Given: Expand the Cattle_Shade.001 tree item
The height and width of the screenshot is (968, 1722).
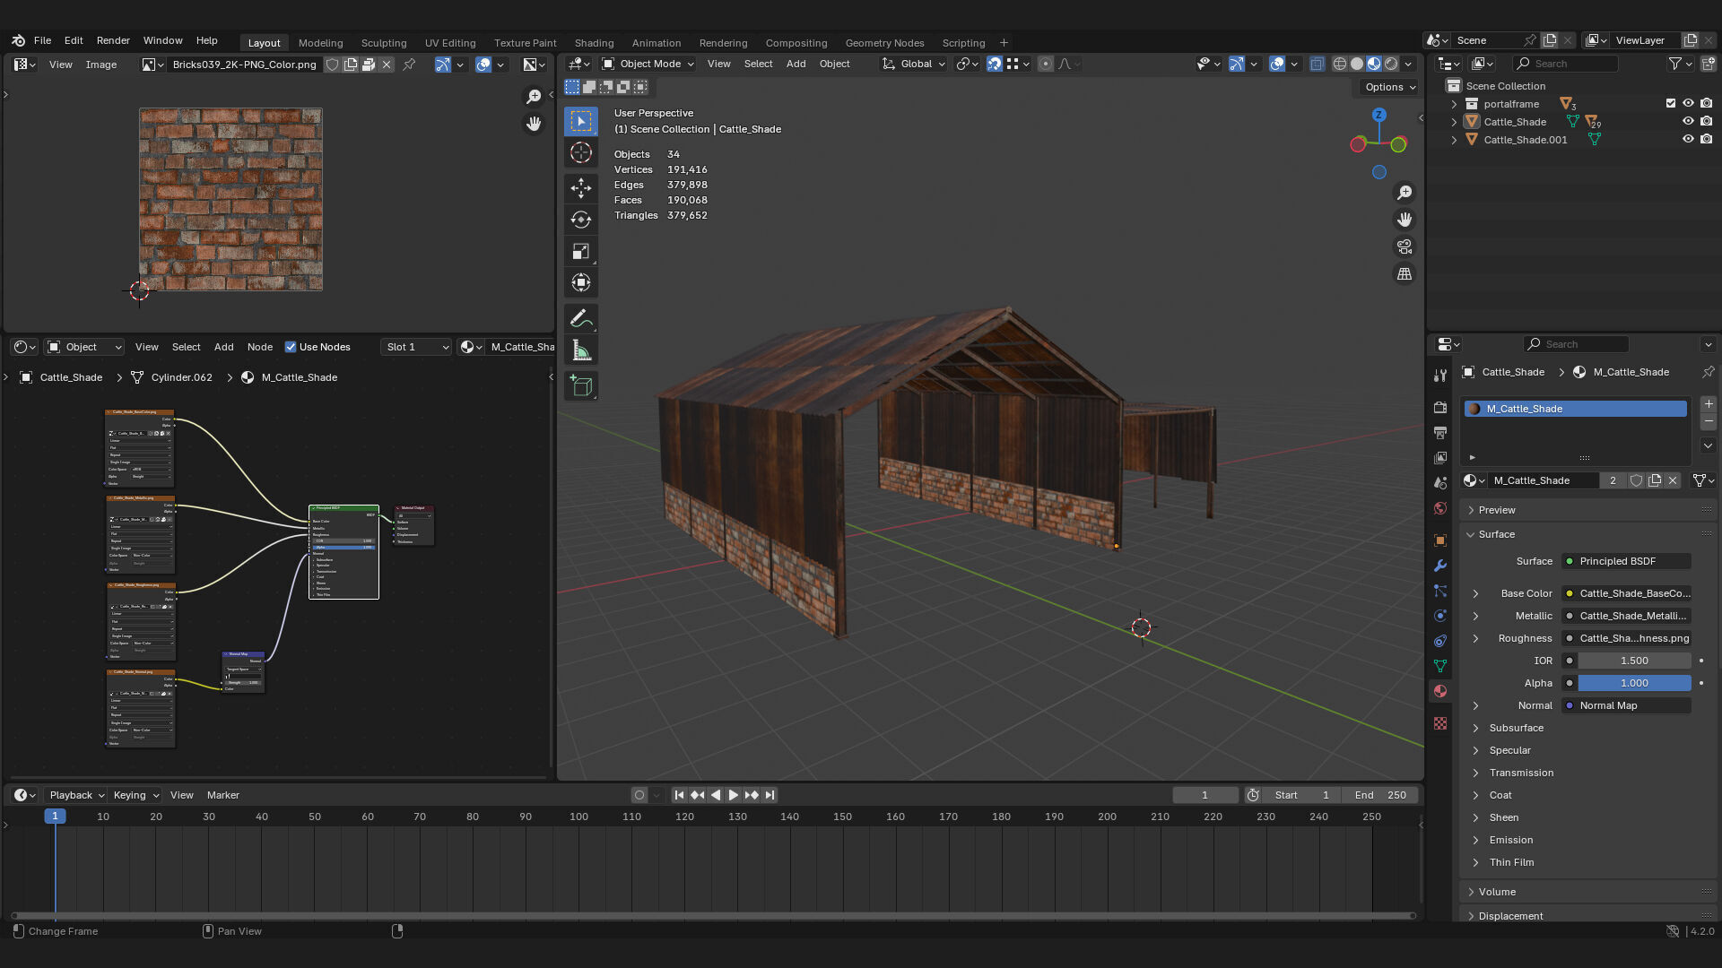Looking at the screenshot, I should 1454,140.
